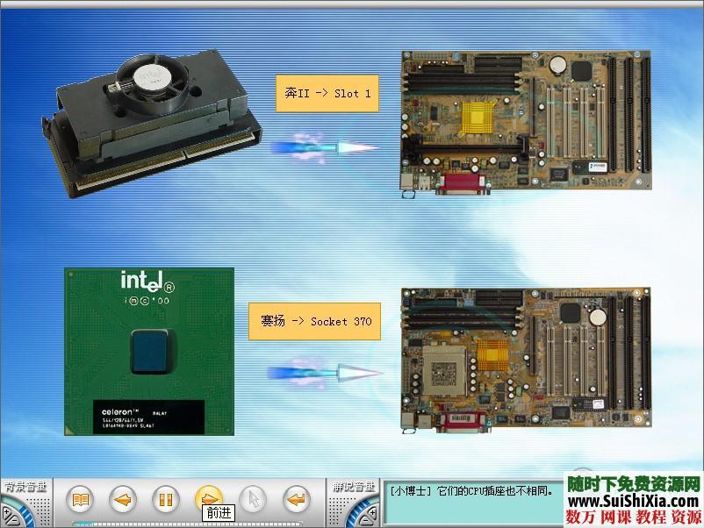This screenshot has height=528, width=704.
Task: Click the left-arrow back button
Action: coord(123,500)
